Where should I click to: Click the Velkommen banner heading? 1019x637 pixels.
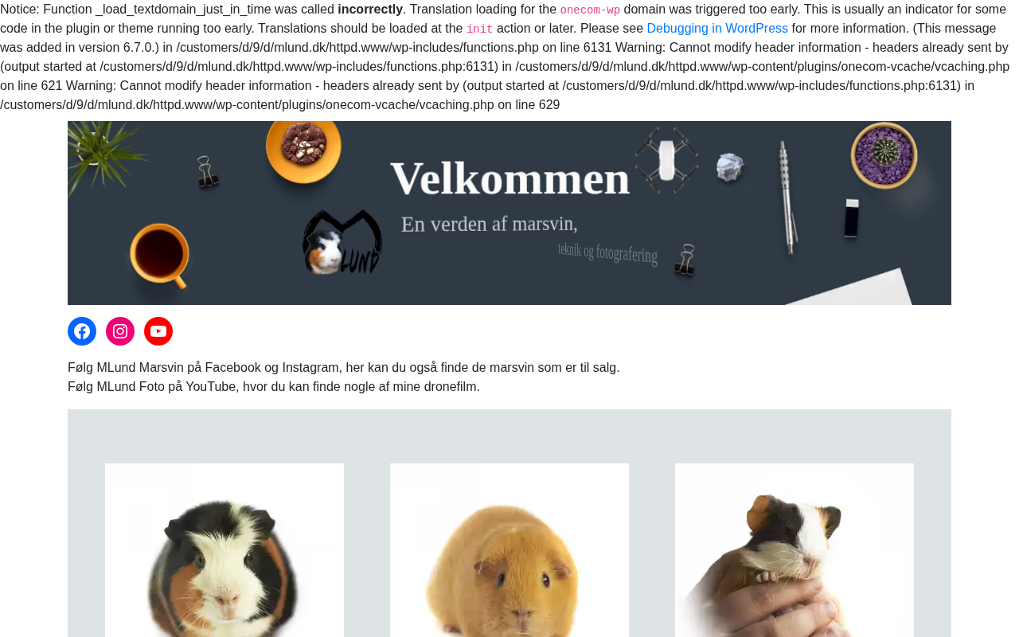coord(510,178)
